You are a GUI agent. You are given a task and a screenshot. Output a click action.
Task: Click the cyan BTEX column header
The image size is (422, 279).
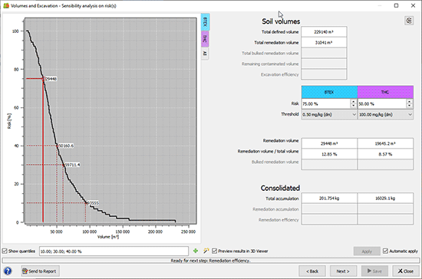click(329, 92)
